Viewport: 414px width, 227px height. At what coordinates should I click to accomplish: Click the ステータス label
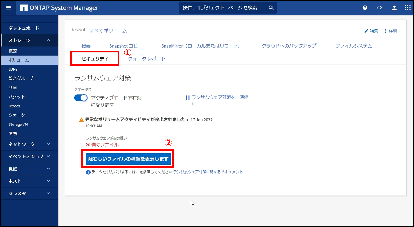83,89
